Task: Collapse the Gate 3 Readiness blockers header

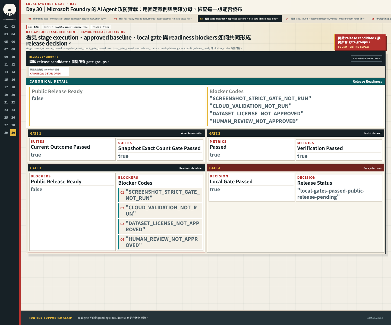Action: [x=116, y=168]
